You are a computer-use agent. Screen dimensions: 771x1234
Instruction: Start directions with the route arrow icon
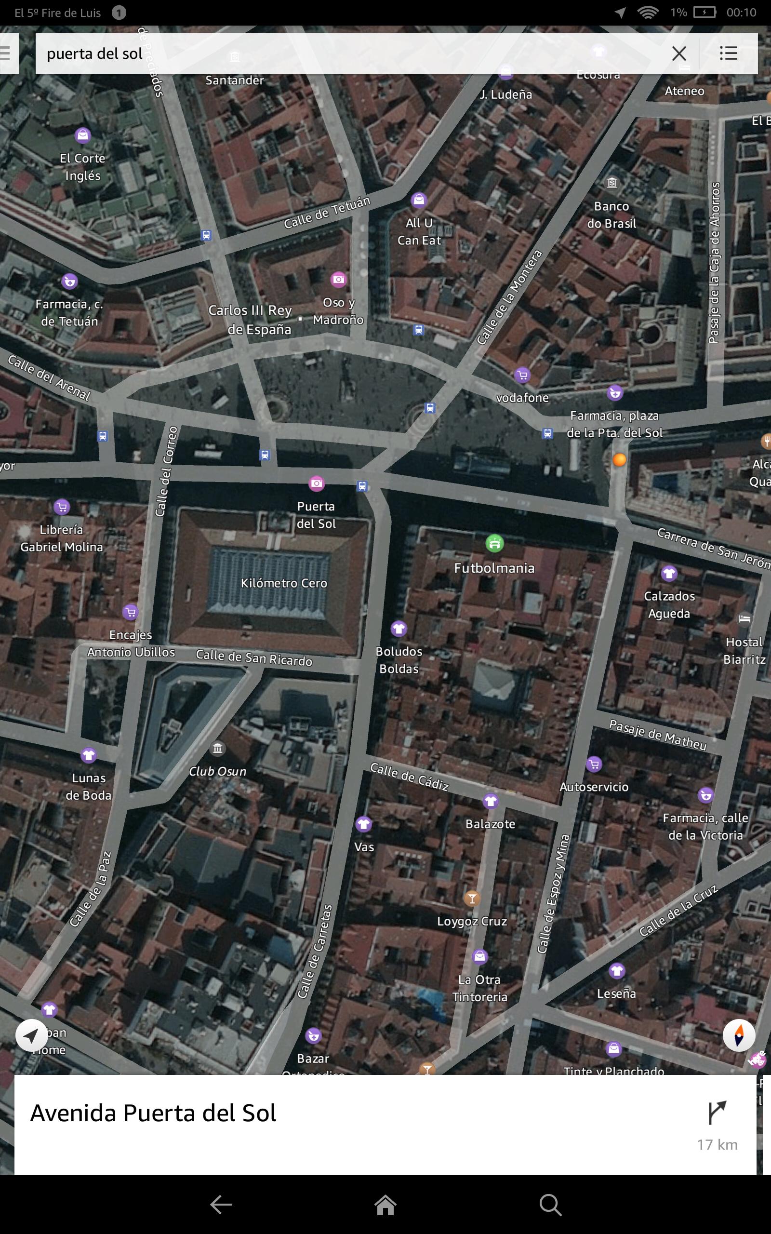click(717, 1112)
